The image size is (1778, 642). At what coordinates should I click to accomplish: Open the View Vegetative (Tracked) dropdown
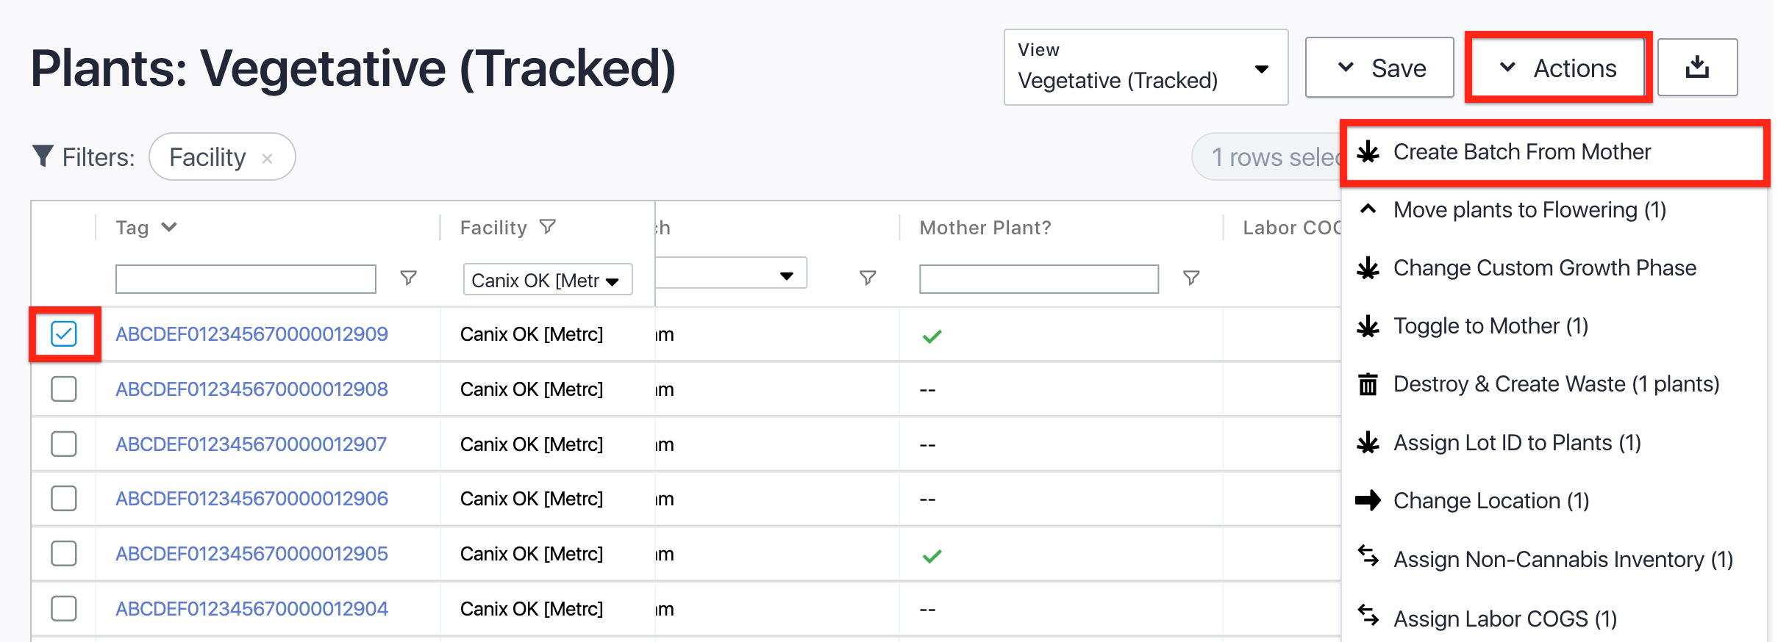(x=1145, y=68)
